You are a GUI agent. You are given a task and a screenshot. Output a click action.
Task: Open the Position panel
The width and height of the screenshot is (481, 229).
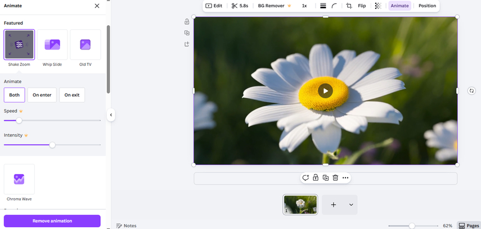(x=428, y=6)
